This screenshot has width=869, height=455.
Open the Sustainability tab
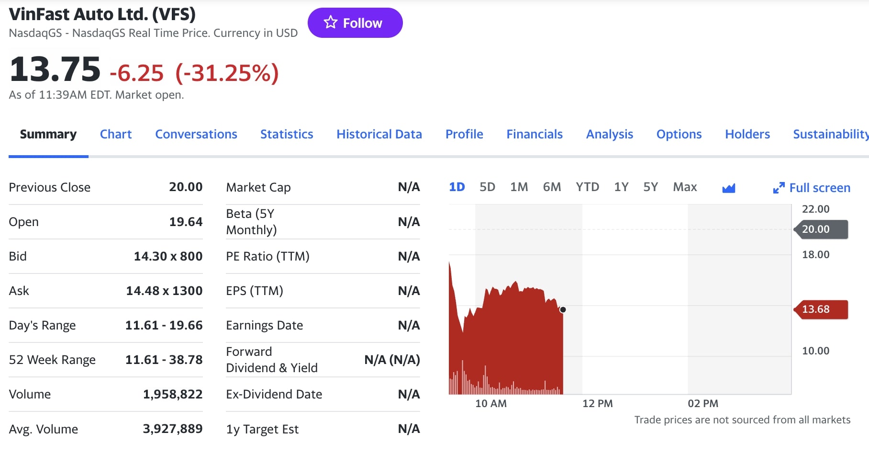(831, 134)
